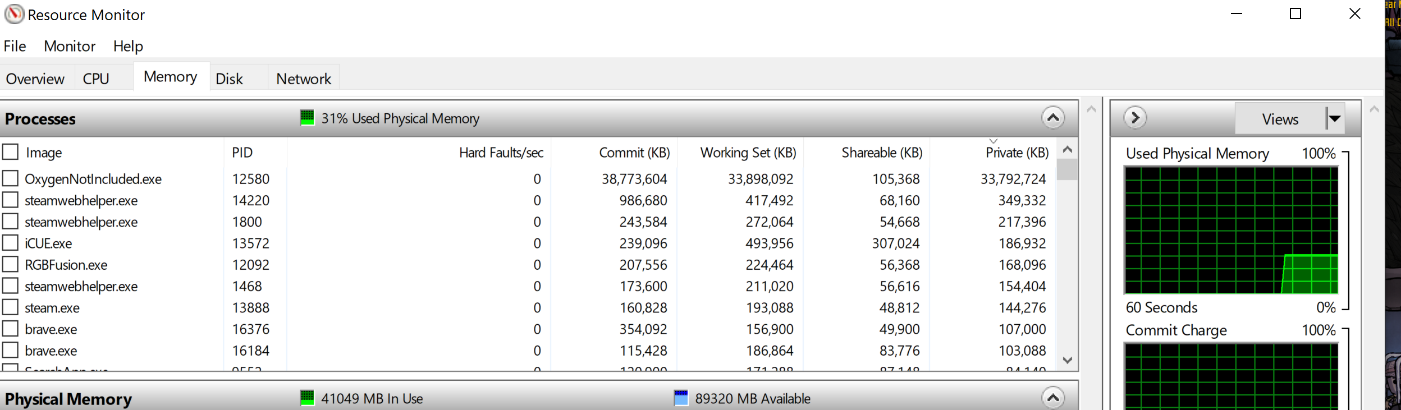Tick the iCUE.exe checkbox
The width and height of the screenshot is (1401, 410).
[x=10, y=243]
